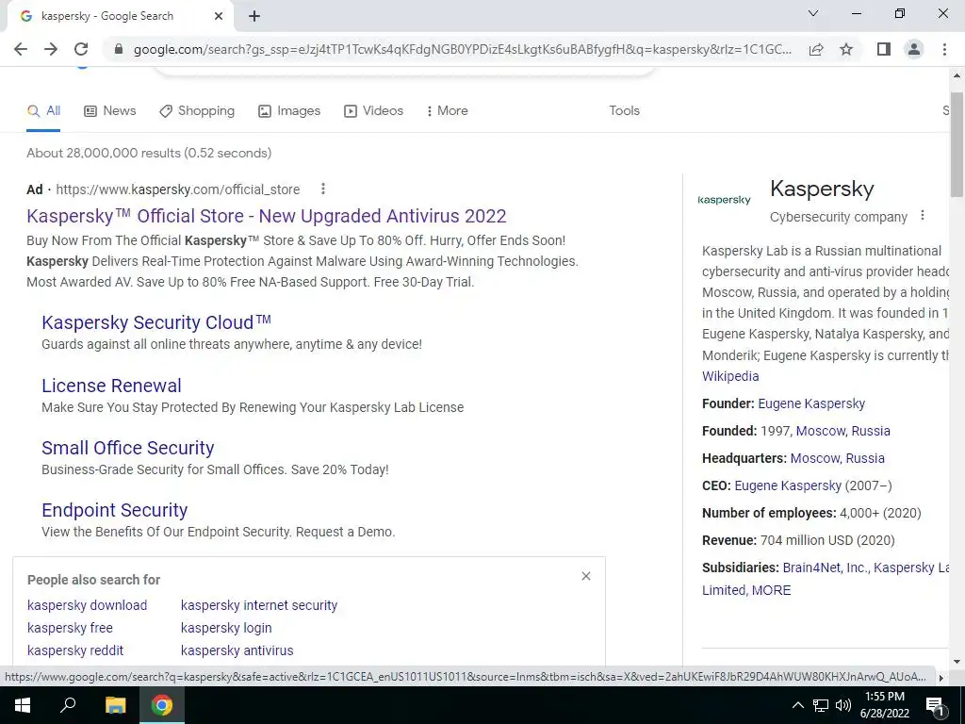Open knowledge panel more options menu
The height and width of the screenshot is (724, 965).
tap(922, 216)
